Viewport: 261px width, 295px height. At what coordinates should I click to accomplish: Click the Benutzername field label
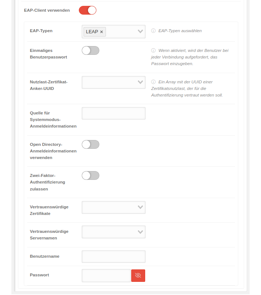pyautogui.click(x=44, y=257)
